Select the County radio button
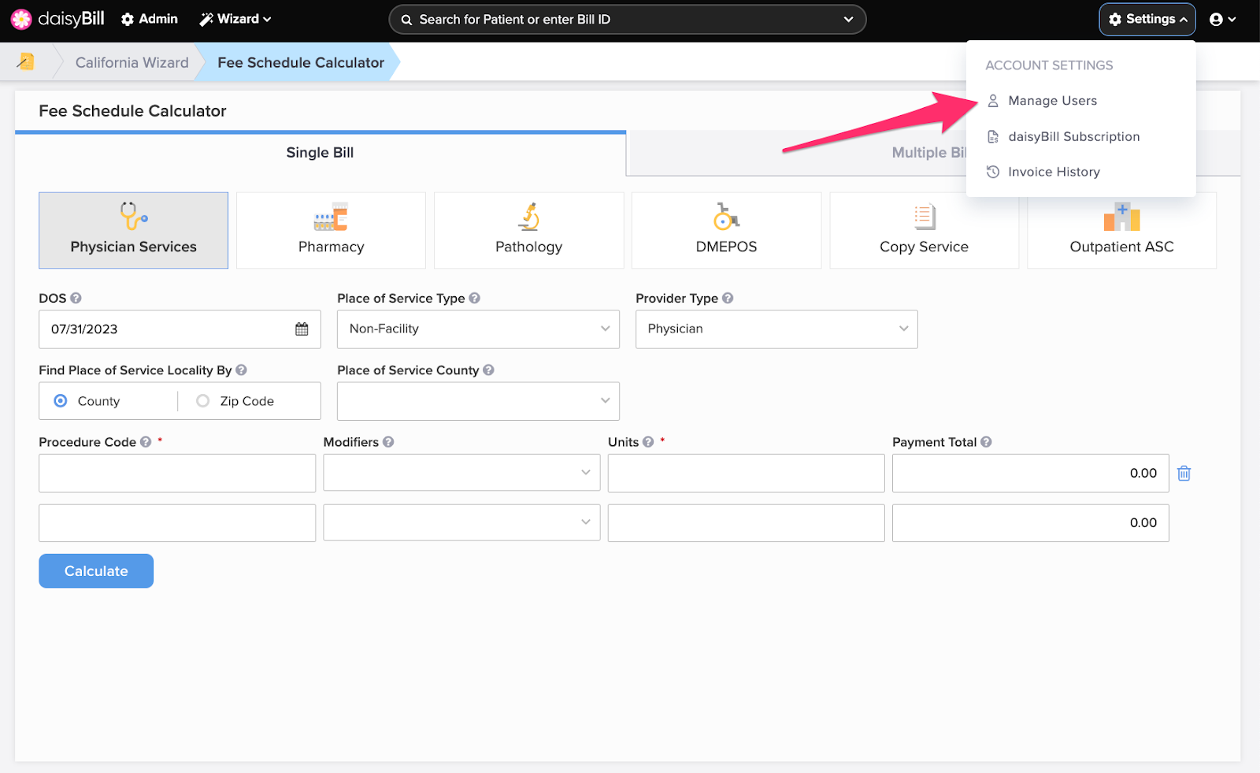The height and width of the screenshot is (773, 1260). click(x=60, y=400)
